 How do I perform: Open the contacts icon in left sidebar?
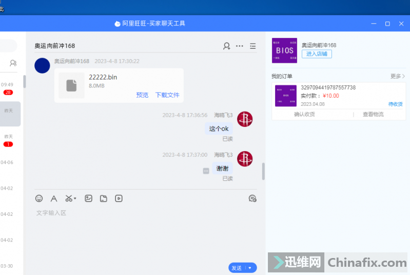pyautogui.click(x=13, y=63)
